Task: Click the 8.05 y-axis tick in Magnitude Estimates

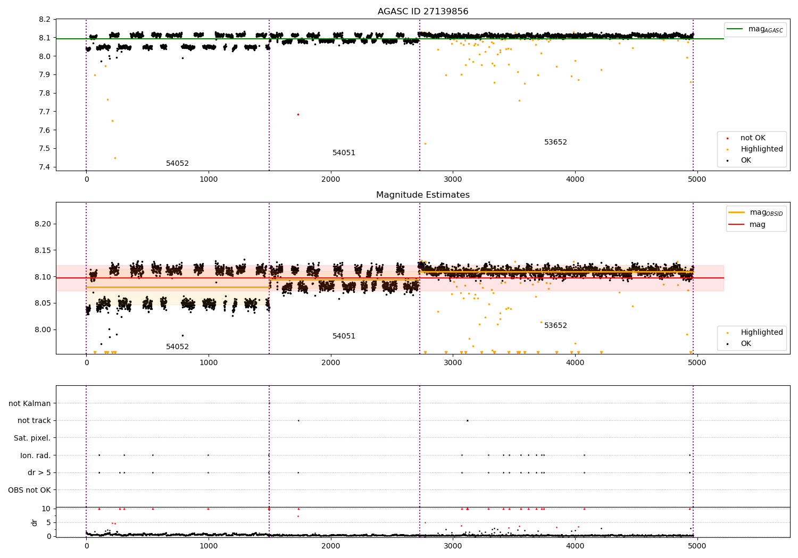Action: [43, 303]
